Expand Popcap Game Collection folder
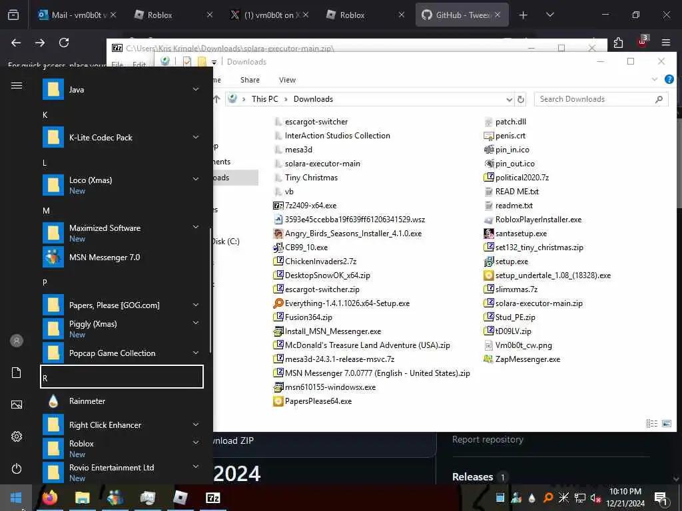The width and height of the screenshot is (682, 511). tap(196, 353)
